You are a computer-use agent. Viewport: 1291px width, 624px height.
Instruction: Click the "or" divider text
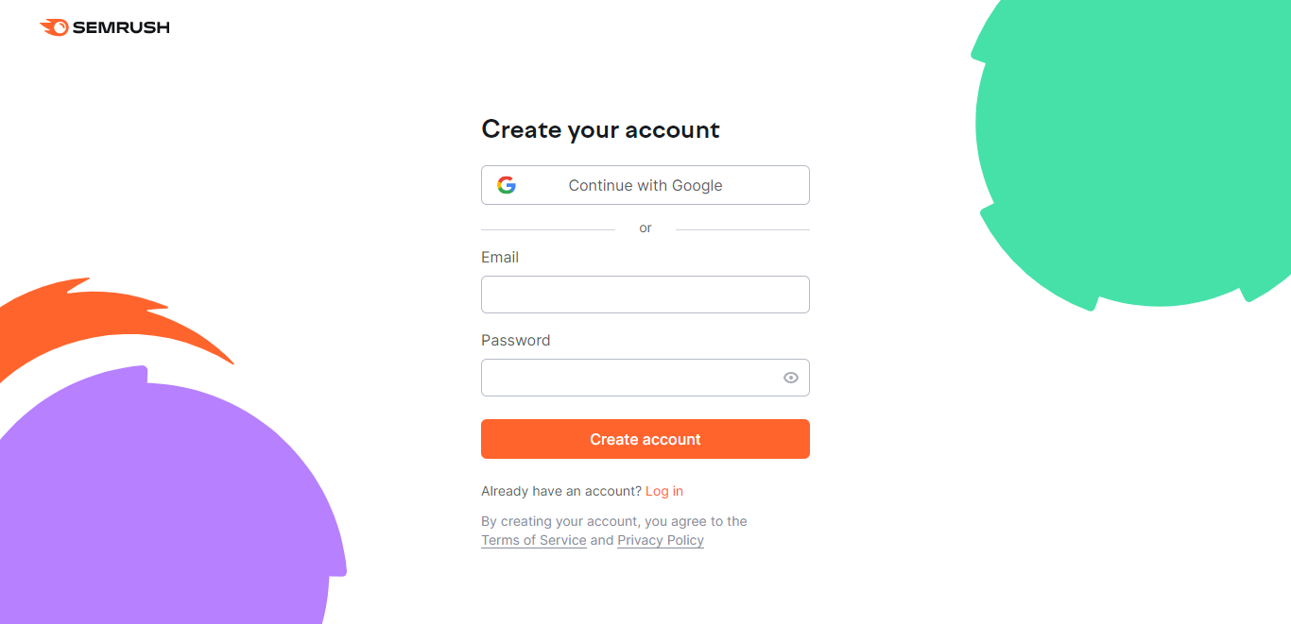pos(645,228)
